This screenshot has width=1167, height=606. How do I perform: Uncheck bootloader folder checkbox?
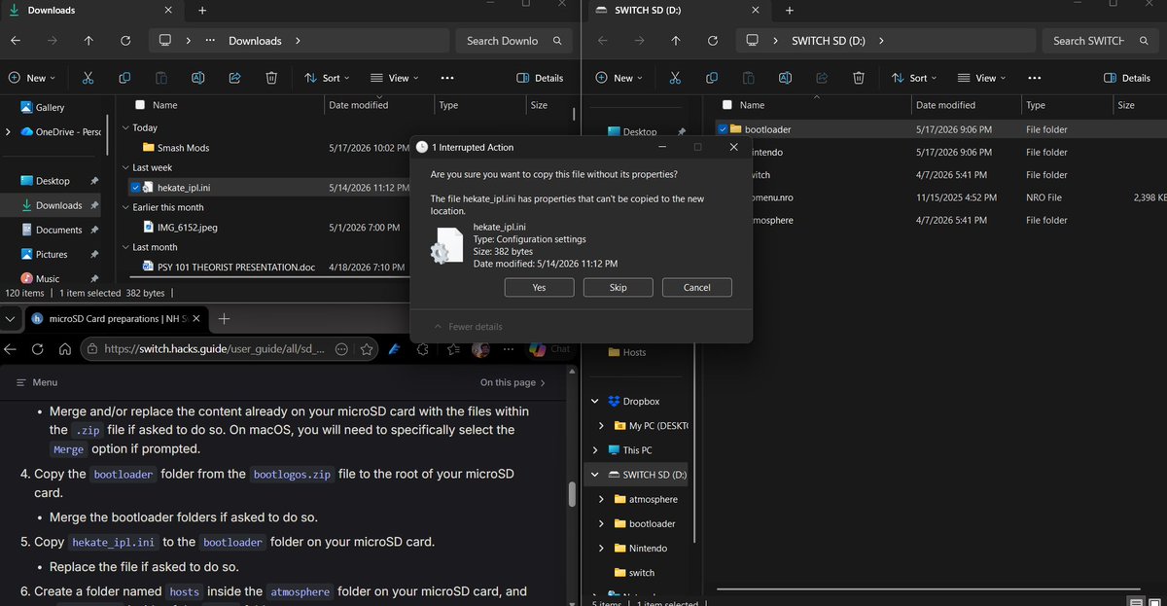(722, 128)
